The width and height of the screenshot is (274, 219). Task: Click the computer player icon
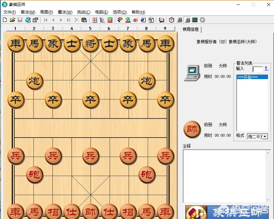pos(192,73)
